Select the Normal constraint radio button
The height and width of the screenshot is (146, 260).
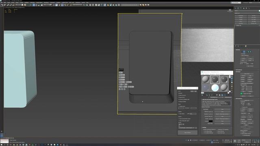point(247,105)
